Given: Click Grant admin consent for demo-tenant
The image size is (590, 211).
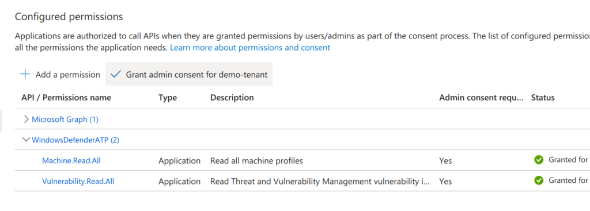Looking at the screenshot, I should (189, 74).
